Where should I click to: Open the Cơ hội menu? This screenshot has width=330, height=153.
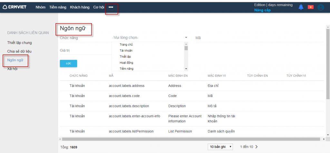[x=99, y=7]
